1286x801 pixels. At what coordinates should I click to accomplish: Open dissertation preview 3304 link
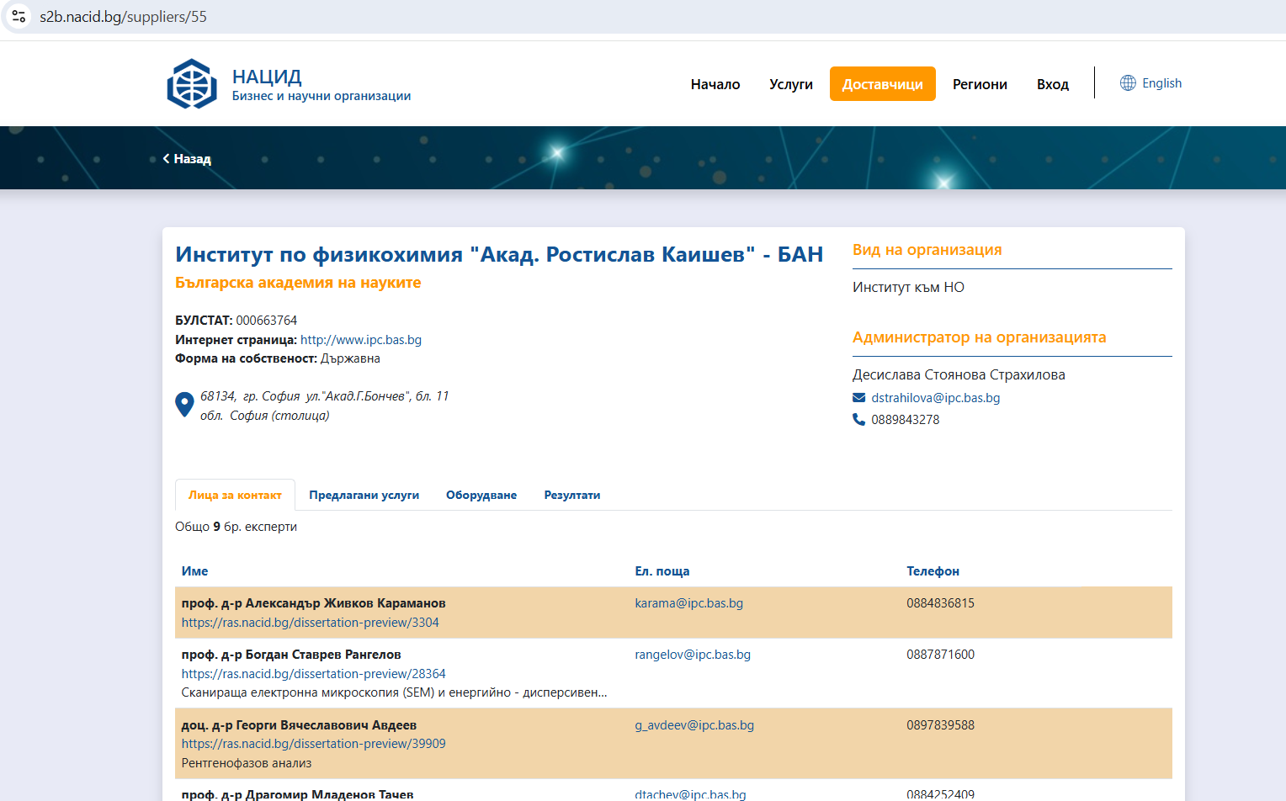(x=311, y=623)
